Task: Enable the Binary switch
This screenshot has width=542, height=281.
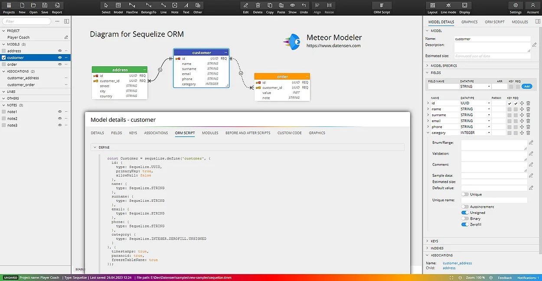Action: click(x=465, y=219)
